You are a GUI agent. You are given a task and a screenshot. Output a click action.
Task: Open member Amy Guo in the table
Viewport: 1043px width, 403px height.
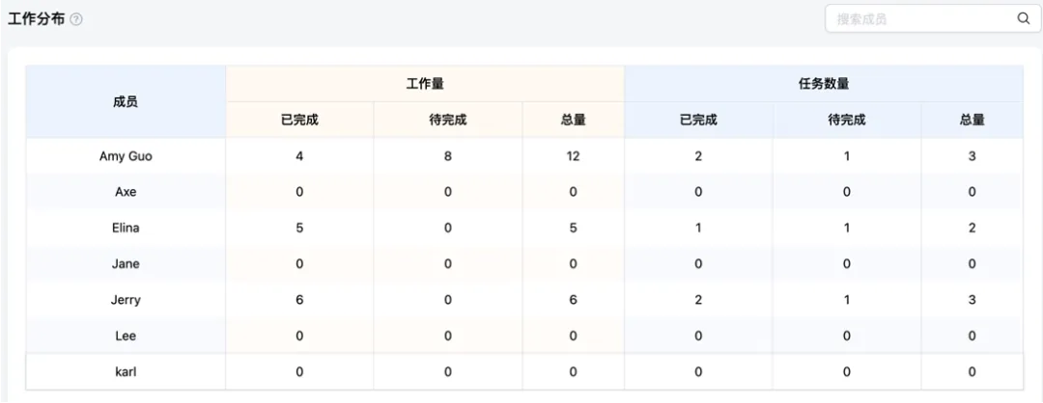pyautogui.click(x=126, y=156)
